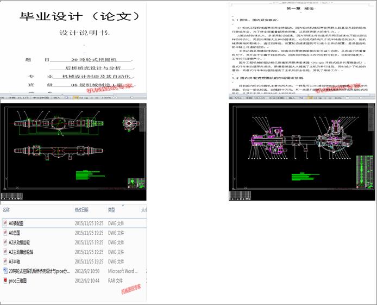Click 中文(中国) language in left status bar
The image size is (377, 305).
point(41,98)
